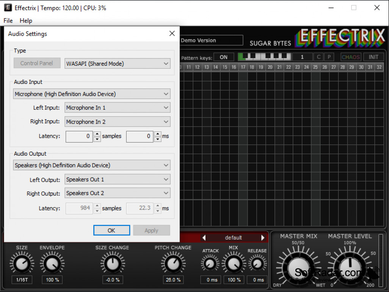Open the Microphone audio input device dropdown
The height and width of the screenshot is (292, 389).
(x=92, y=94)
